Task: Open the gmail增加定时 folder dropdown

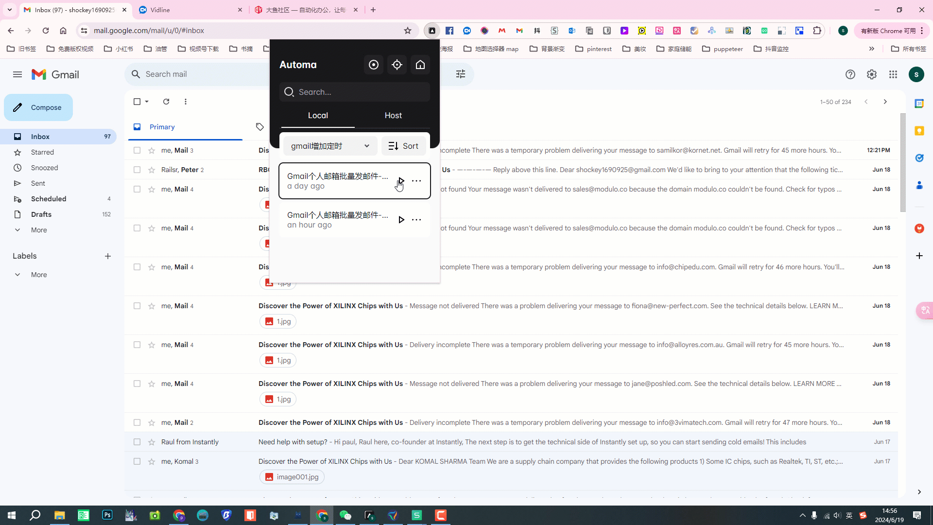Action: tap(330, 146)
